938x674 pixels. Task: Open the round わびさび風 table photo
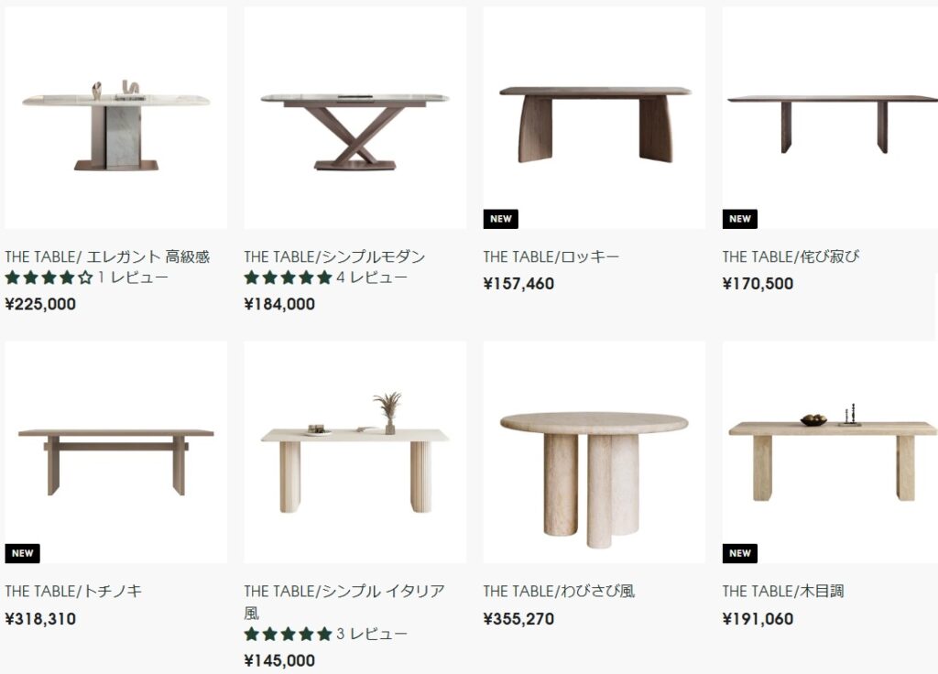594,452
